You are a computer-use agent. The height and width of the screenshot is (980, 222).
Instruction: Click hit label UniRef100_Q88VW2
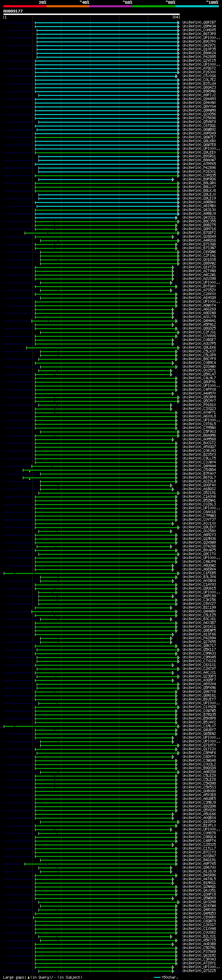click(199, 263)
